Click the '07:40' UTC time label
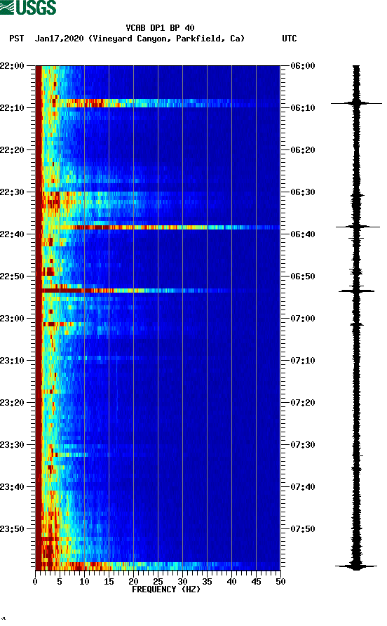 click(x=303, y=486)
